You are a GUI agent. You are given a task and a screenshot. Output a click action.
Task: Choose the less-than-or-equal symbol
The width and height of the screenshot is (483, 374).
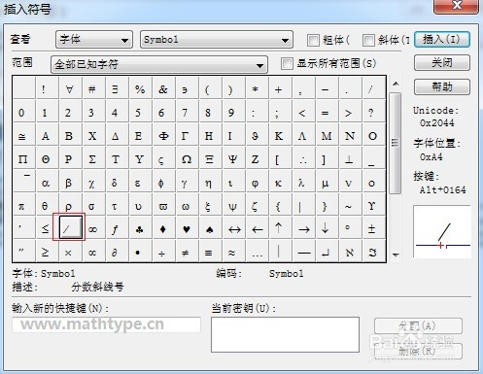pyautogui.click(x=46, y=229)
